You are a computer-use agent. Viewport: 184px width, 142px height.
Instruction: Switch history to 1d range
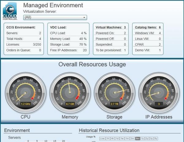tap(117, 138)
